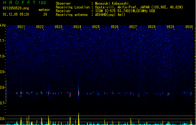196x125 pixels.
Task: Click the strong meteor echo at 0524
Action: pyautogui.click(x=79, y=92)
